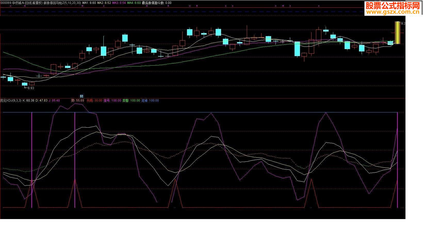Click the 信号: 100.00 value
This screenshot has height=225, width=423.
tap(112, 100)
